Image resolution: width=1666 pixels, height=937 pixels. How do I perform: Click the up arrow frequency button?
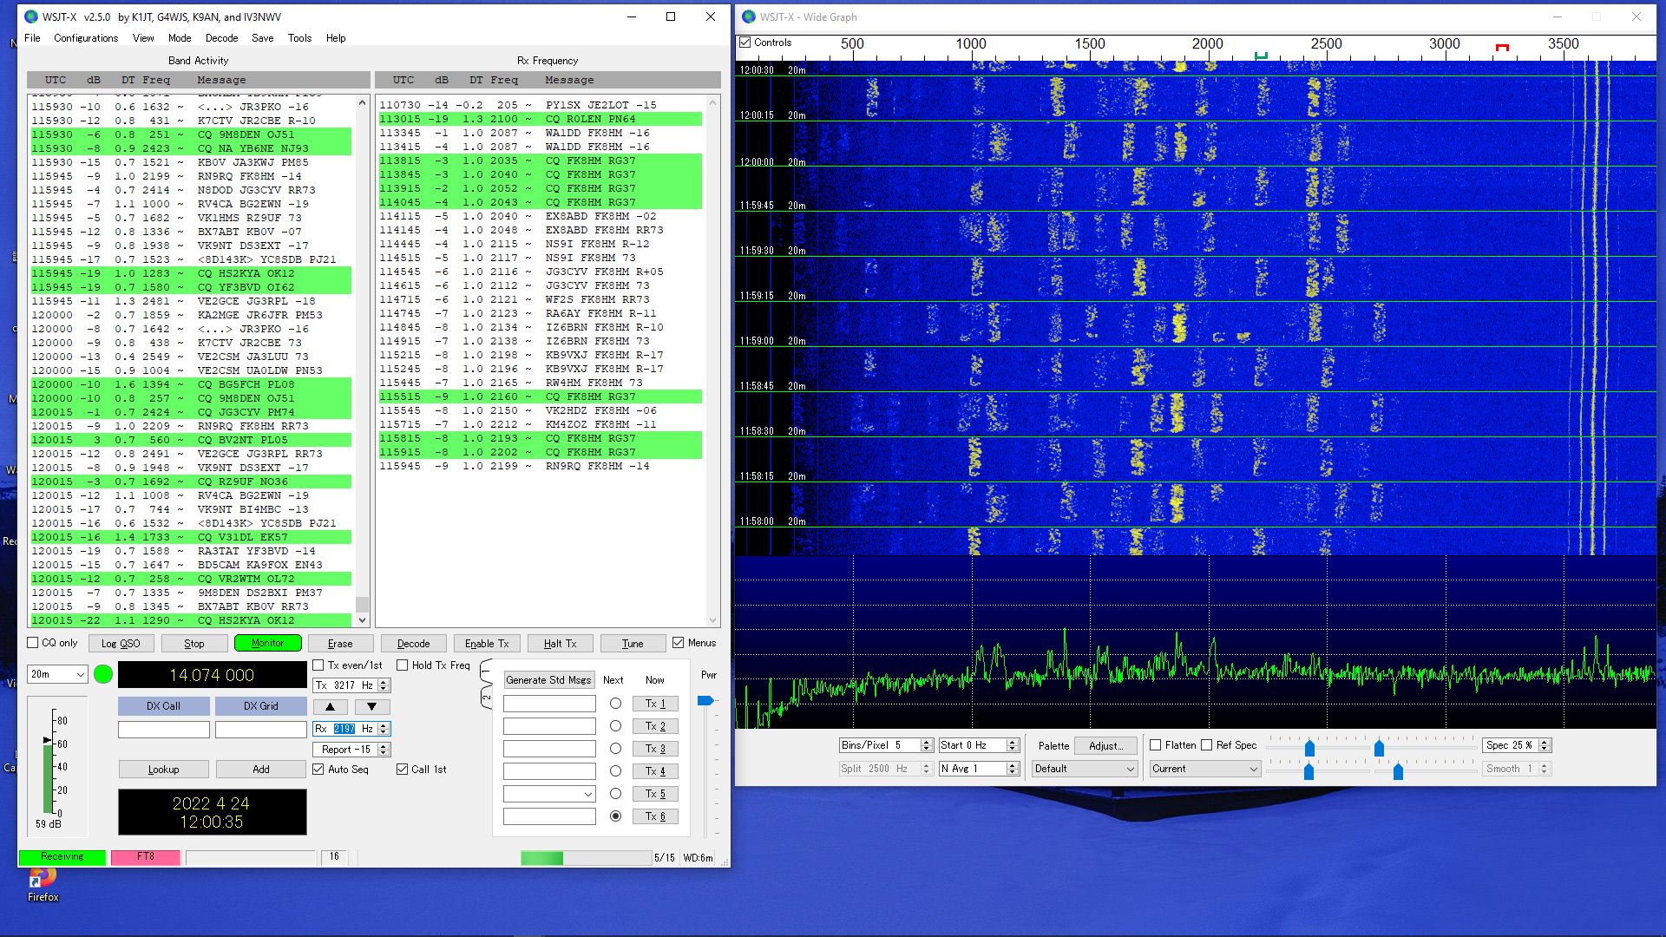(x=330, y=707)
